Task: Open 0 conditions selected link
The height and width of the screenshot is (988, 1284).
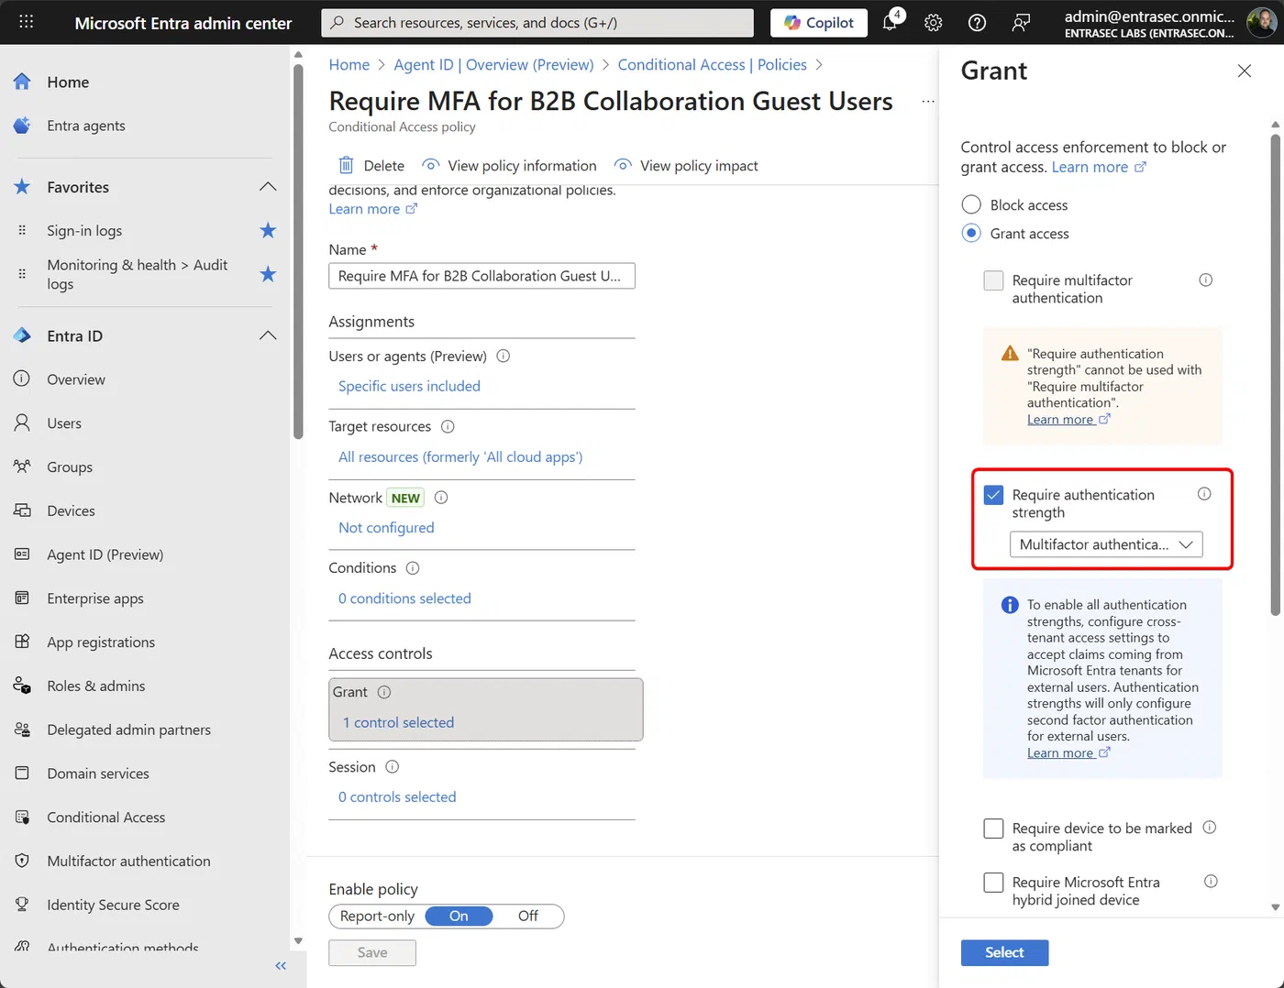Action: [x=404, y=598]
